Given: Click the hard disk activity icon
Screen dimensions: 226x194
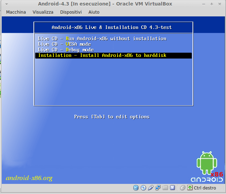Looking at the screenshot, I should 136,188.
